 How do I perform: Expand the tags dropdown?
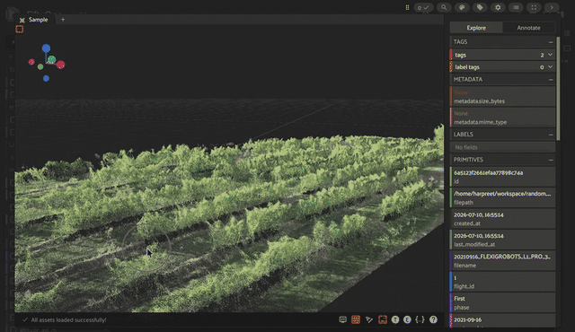coord(550,55)
